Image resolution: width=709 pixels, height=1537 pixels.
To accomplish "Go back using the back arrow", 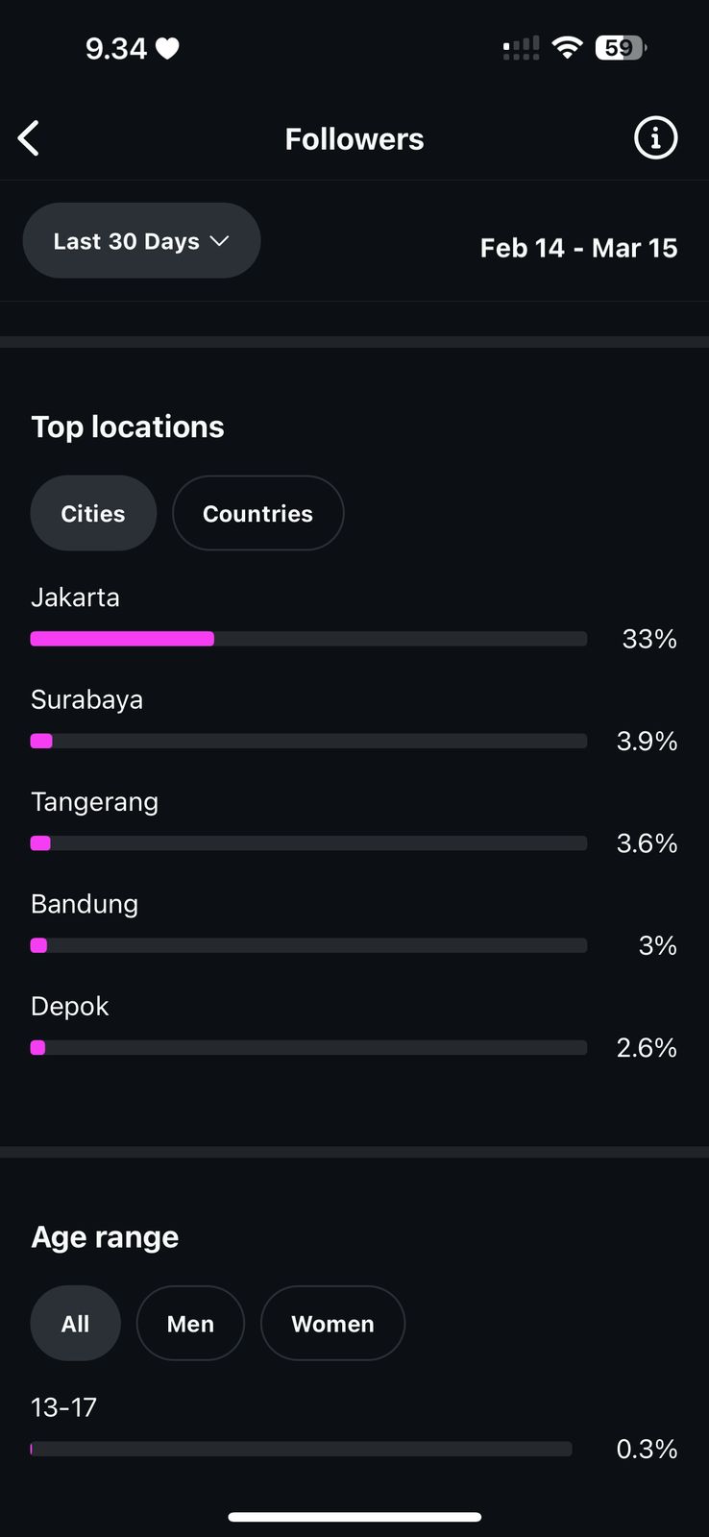I will (29, 138).
